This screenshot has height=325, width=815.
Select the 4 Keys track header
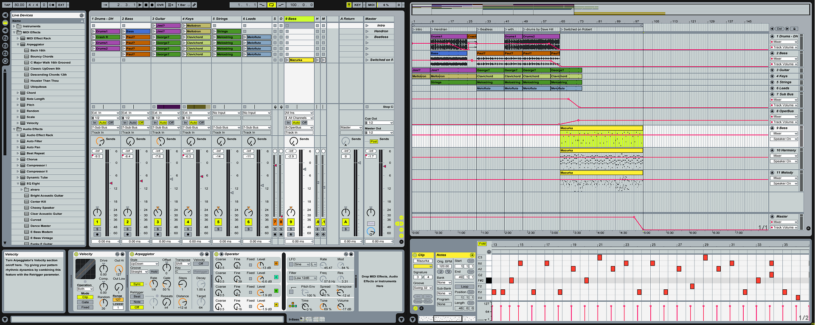click(196, 19)
